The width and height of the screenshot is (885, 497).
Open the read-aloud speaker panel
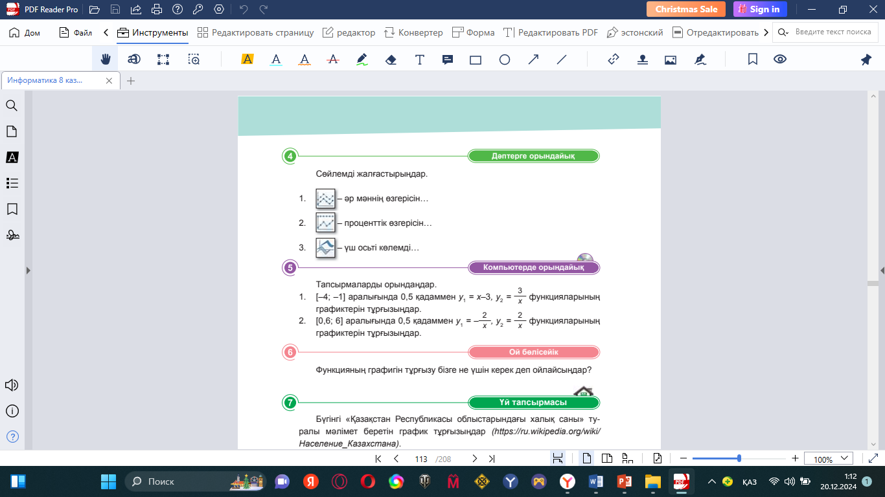(12, 386)
